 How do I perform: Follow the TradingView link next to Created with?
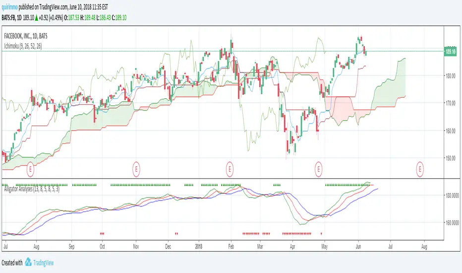43,263
